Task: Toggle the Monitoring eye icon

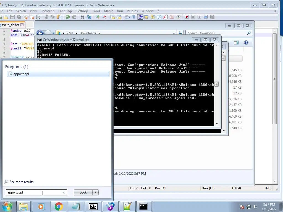Action: tap(178, 17)
